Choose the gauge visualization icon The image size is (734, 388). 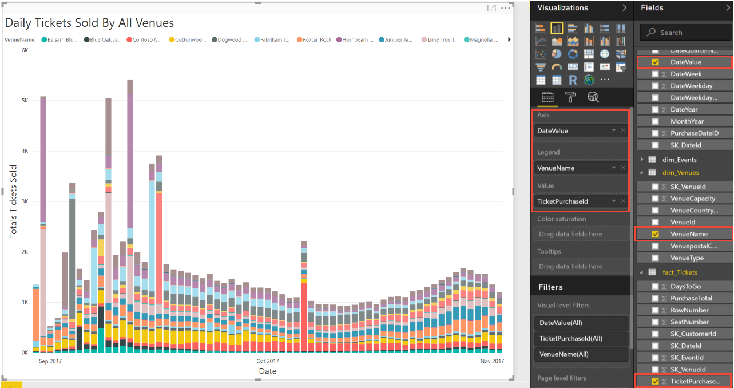point(557,68)
